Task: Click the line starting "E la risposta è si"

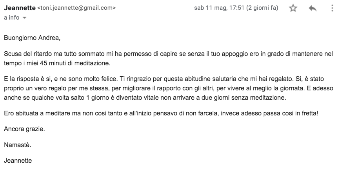Action: (x=164, y=79)
